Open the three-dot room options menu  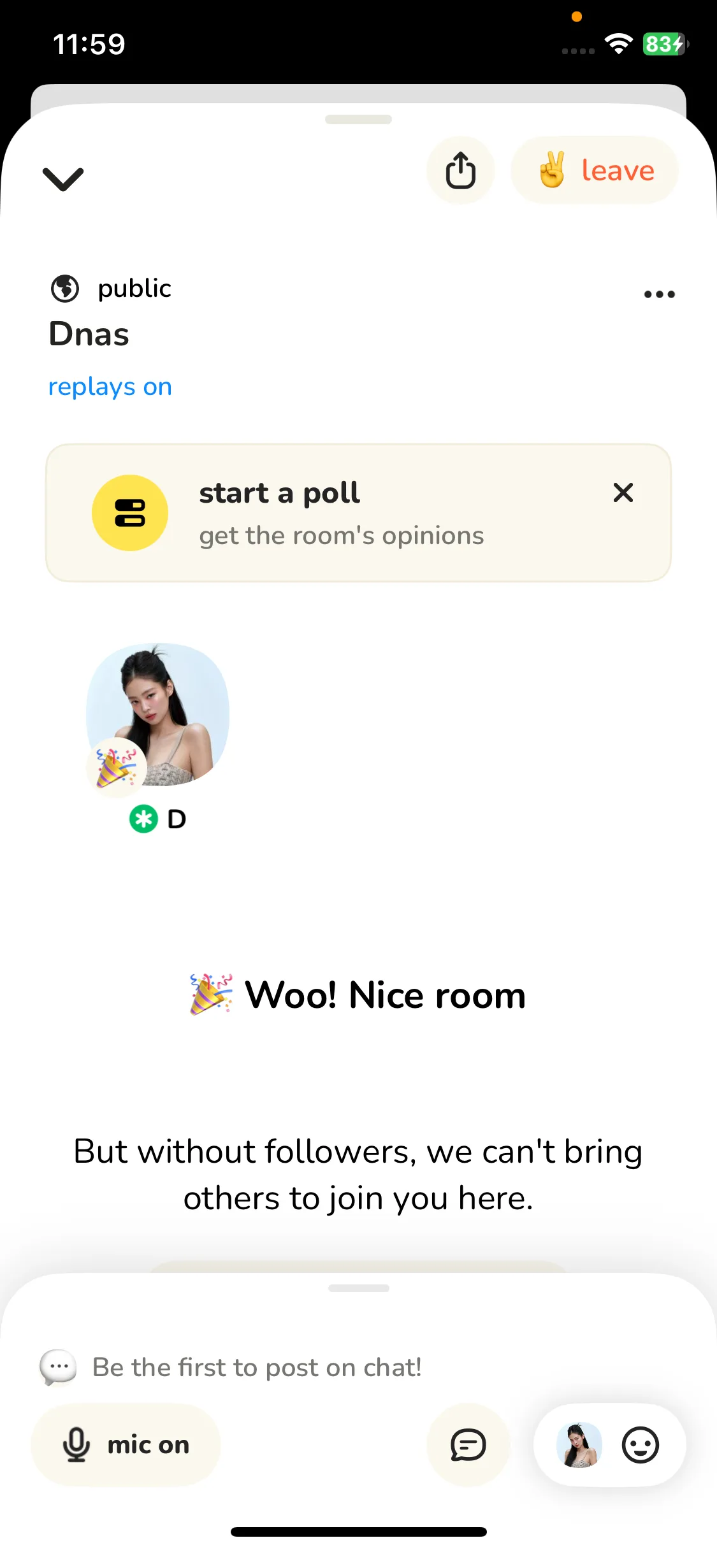click(x=659, y=294)
